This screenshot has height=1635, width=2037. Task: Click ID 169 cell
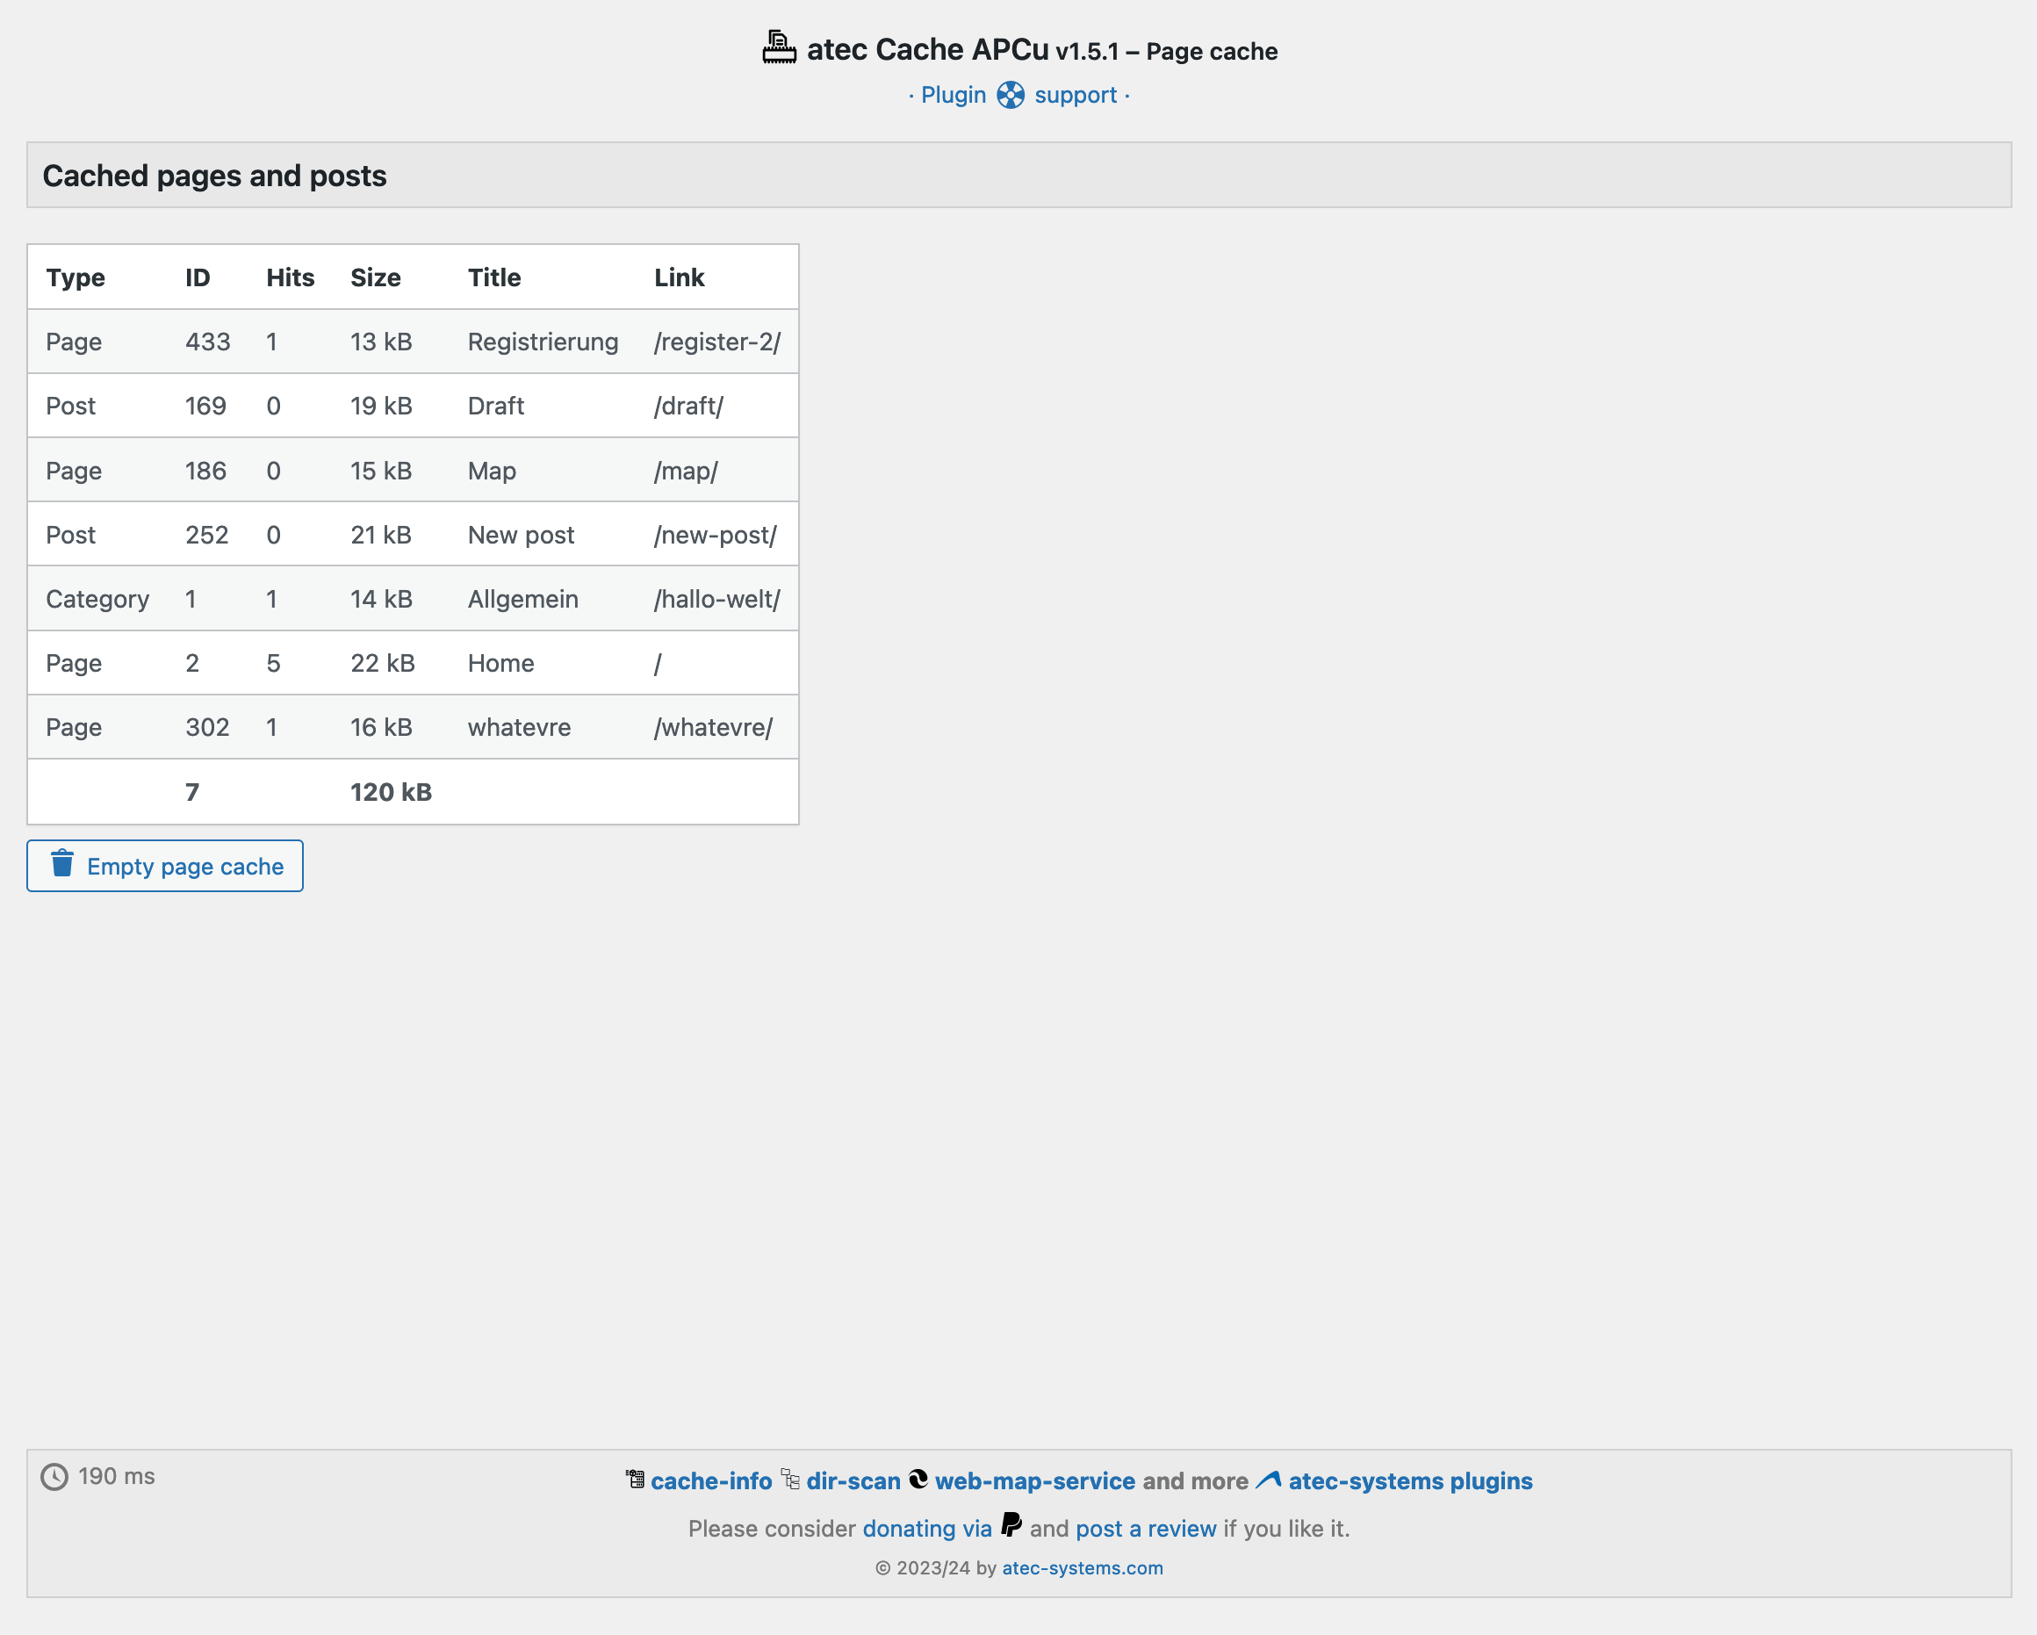pyautogui.click(x=206, y=407)
